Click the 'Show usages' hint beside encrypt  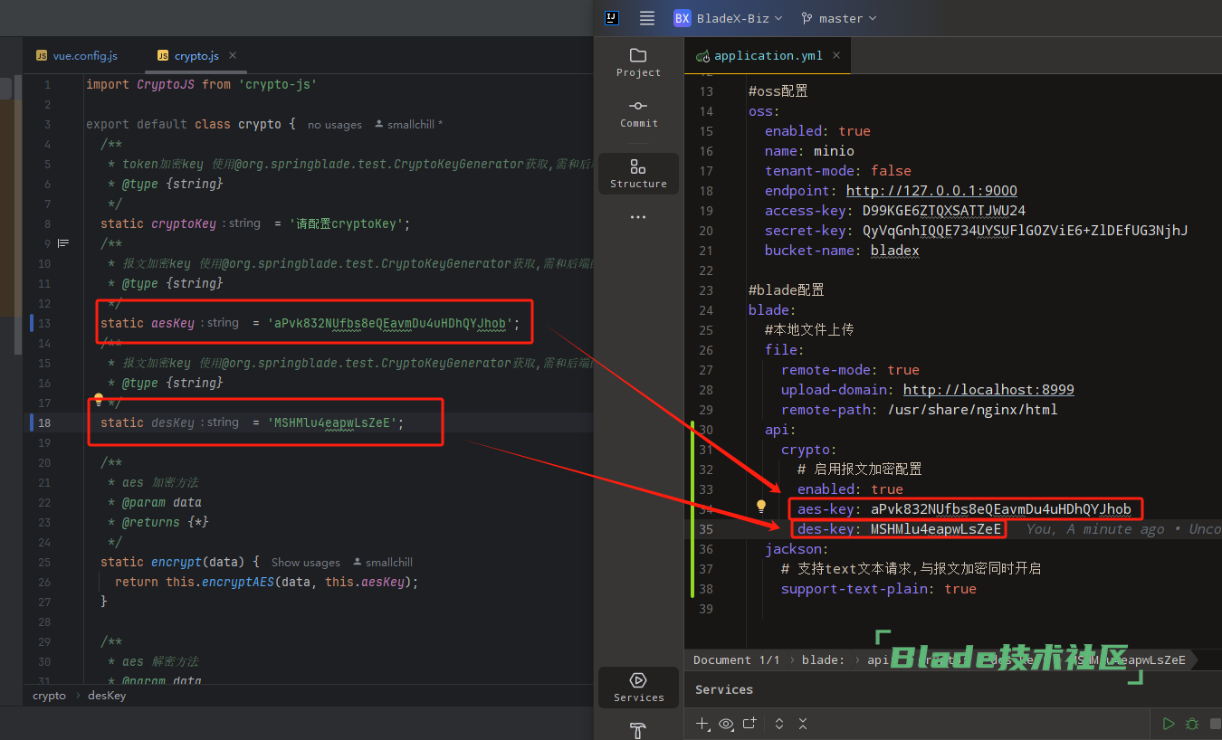pyautogui.click(x=306, y=563)
